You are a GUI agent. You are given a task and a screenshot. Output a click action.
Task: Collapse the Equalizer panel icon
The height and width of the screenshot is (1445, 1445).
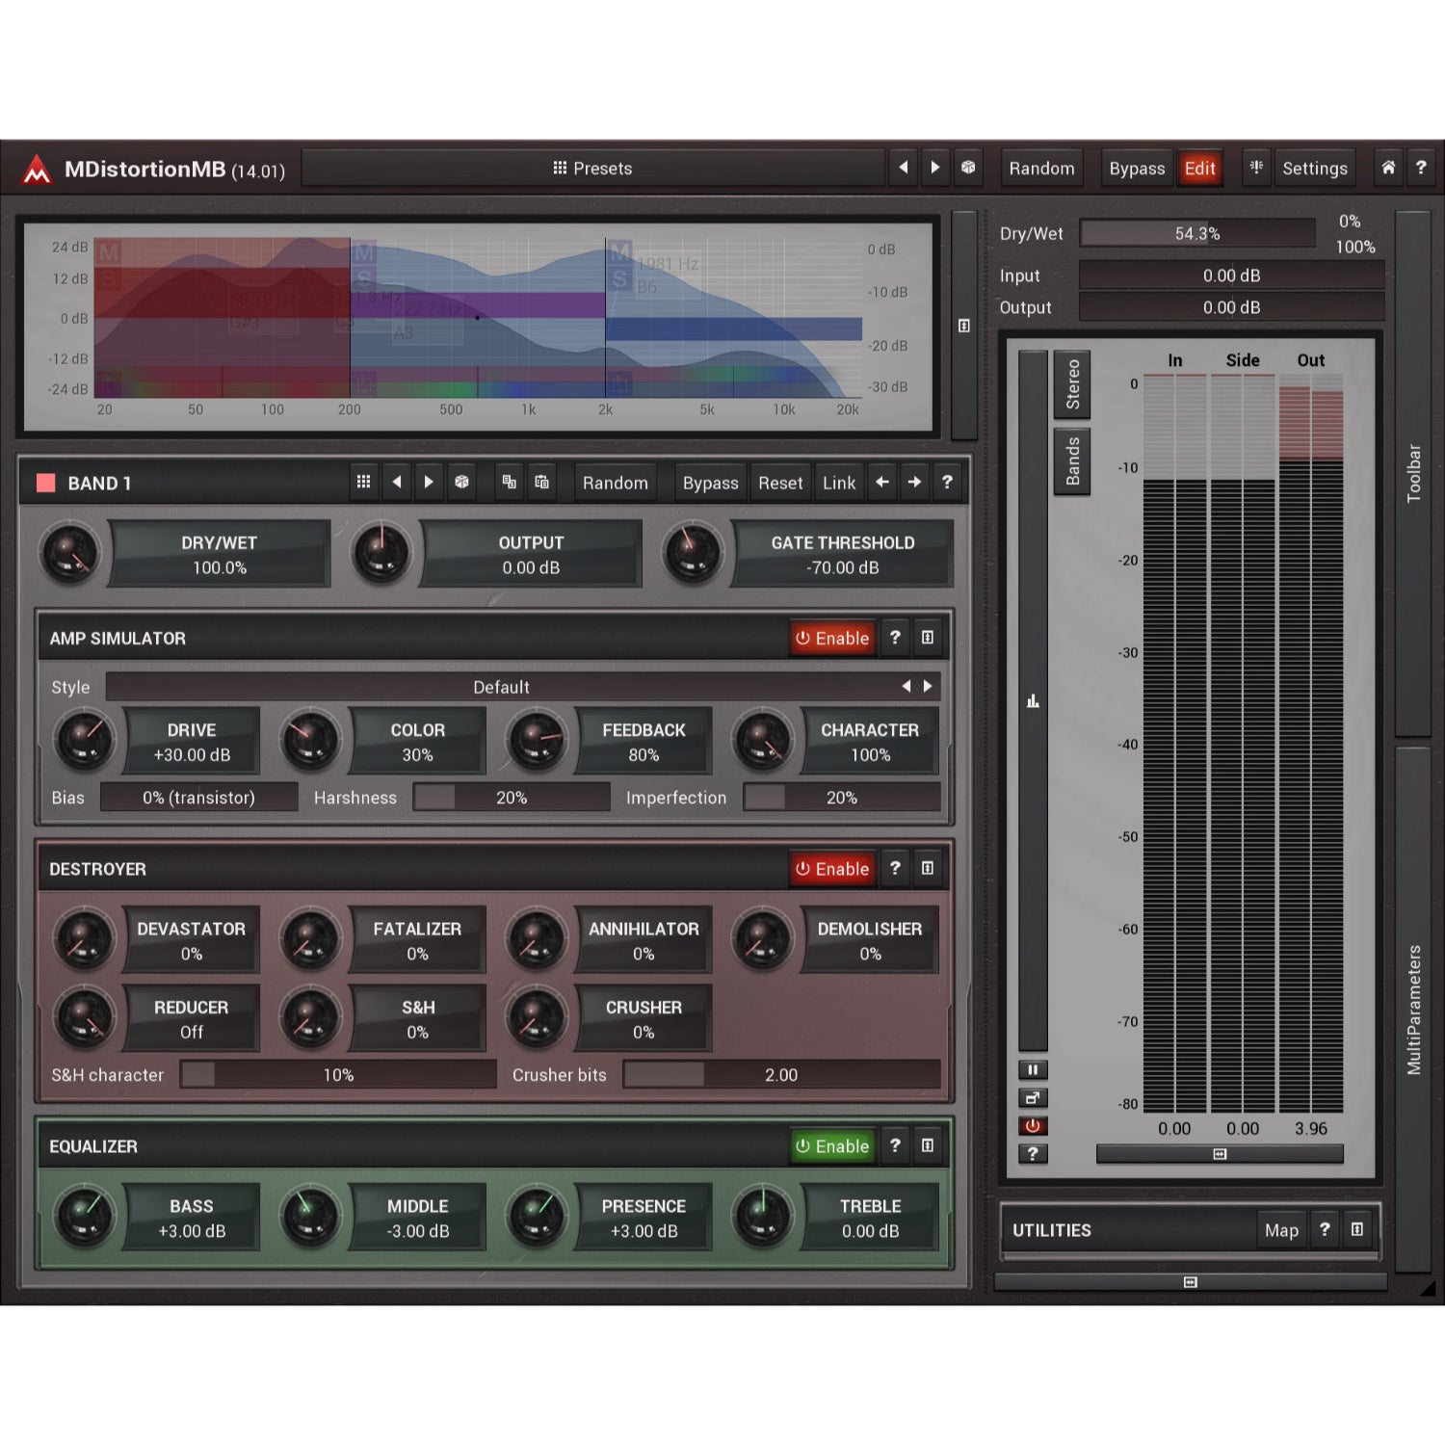[x=928, y=1145]
